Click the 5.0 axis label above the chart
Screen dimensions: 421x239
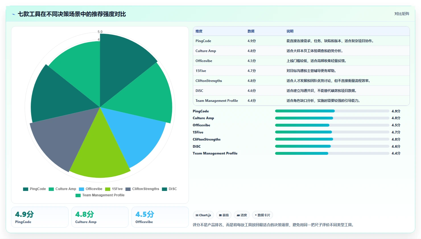(100, 32)
